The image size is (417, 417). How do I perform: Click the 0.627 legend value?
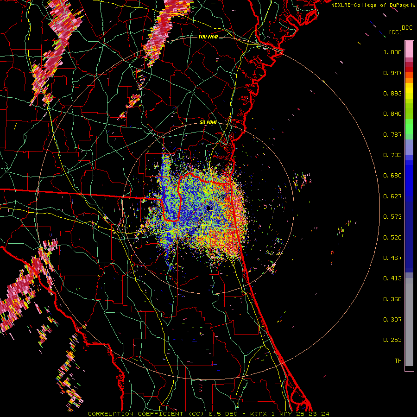(x=392, y=196)
